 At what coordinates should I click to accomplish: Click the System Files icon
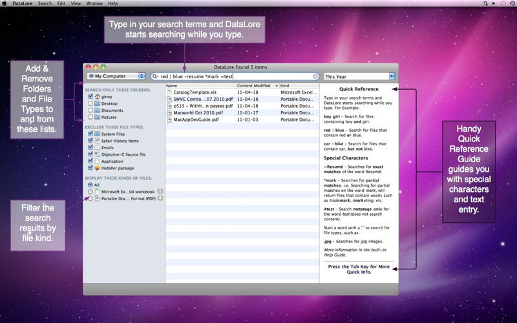click(x=98, y=134)
